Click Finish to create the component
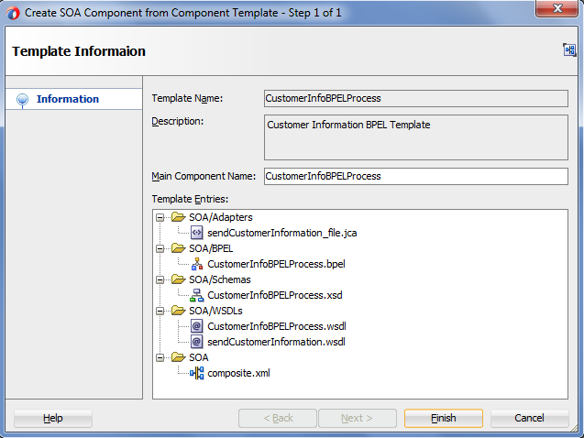Viewport: 584px width, 438px height. (444, 418)
